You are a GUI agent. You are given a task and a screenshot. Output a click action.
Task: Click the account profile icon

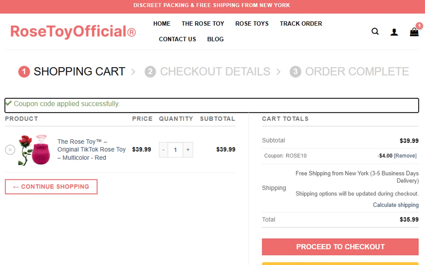[394, 32]
